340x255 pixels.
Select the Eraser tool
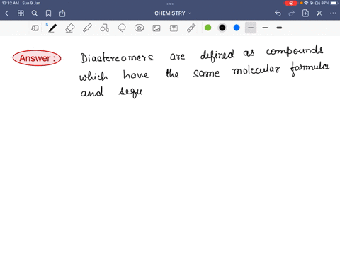point(70,28)
